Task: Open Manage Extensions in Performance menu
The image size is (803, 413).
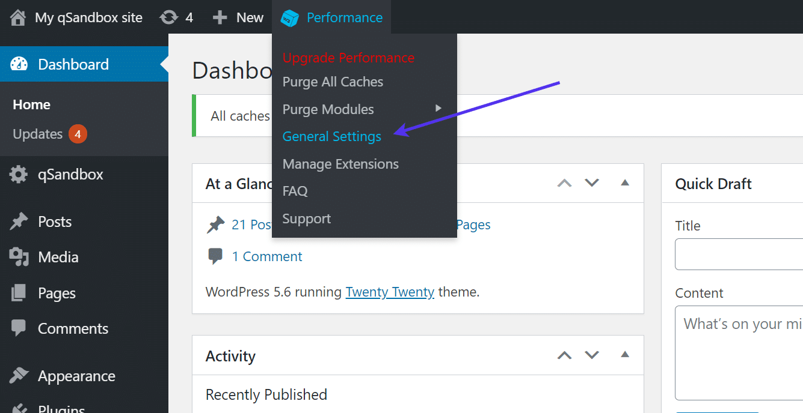Action: [340, 164]
